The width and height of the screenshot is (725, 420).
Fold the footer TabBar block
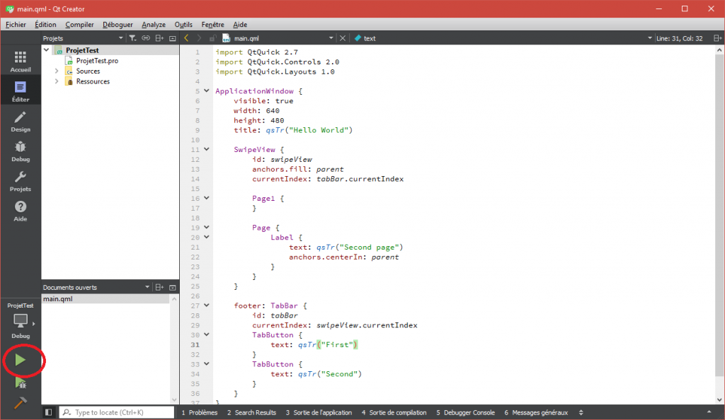click(207, 305)
